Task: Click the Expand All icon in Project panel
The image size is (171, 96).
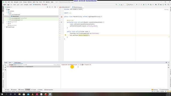Action: 50,7
